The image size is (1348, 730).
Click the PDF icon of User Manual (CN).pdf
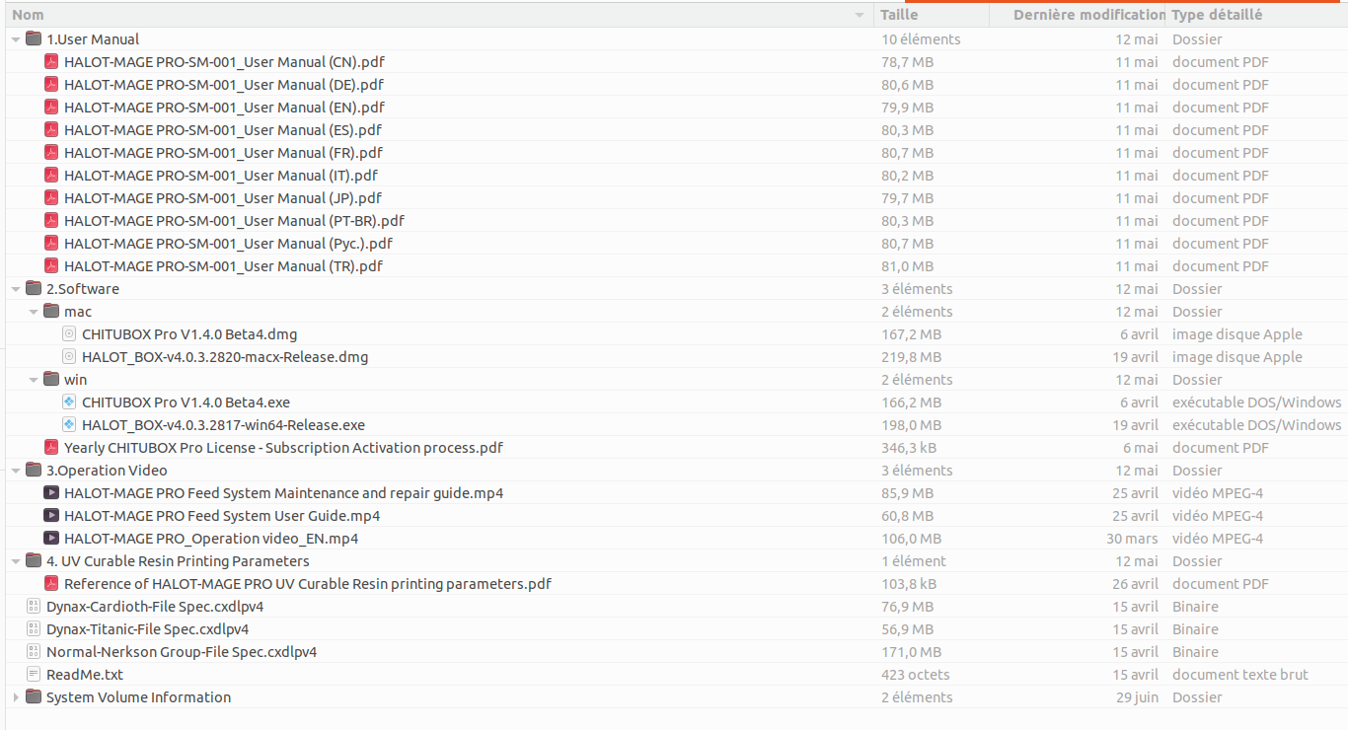51,62
